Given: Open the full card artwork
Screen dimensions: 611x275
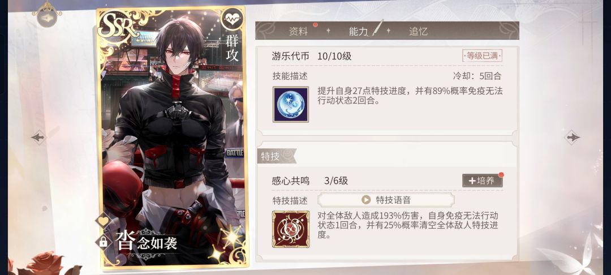Looking at the screenshot, I should [x=172, y=137].
